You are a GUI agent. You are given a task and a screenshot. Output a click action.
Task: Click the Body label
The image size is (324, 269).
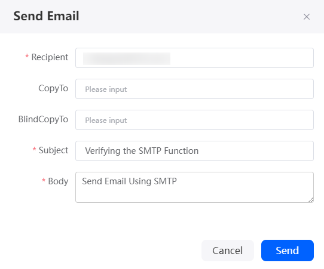tap(58, 181)
